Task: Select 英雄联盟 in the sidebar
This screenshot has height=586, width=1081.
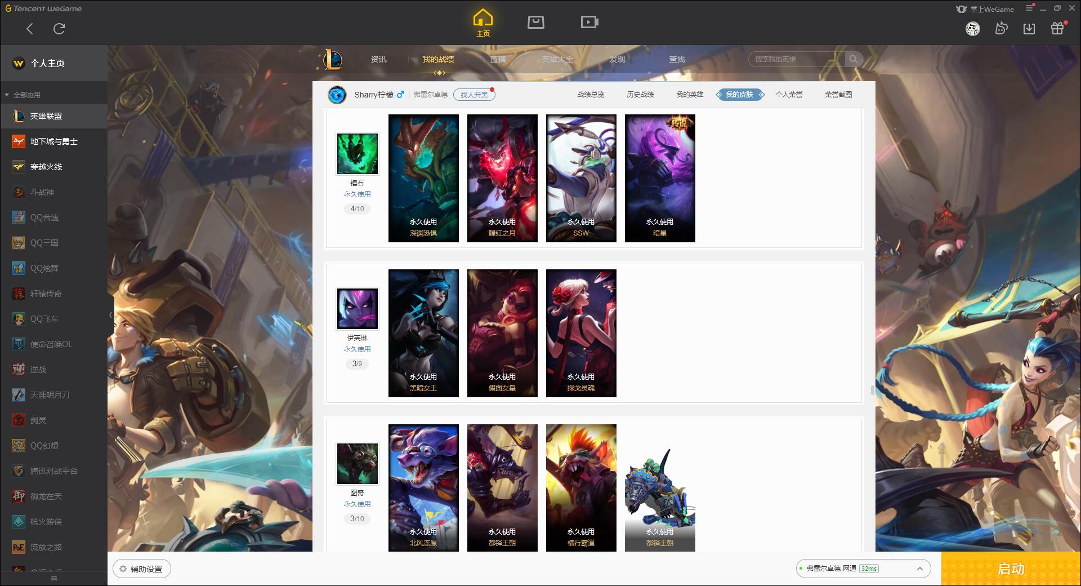Action: point(53,116)
